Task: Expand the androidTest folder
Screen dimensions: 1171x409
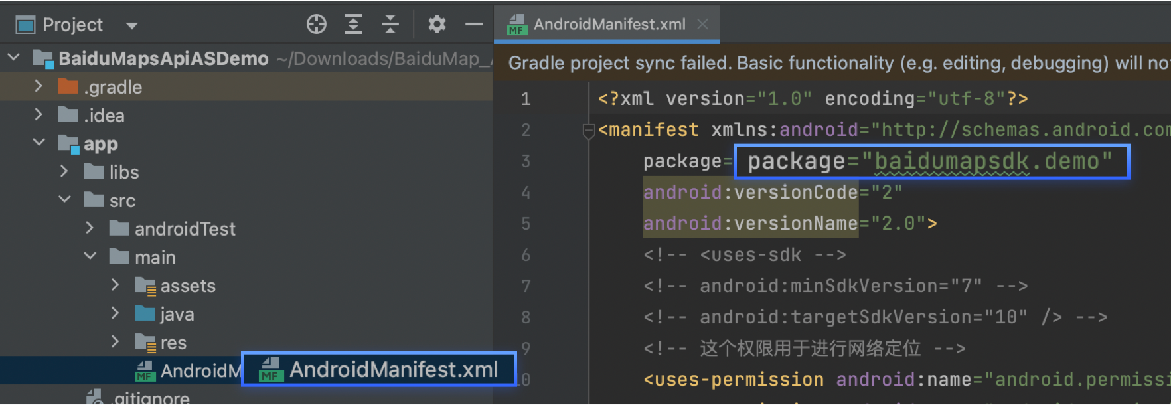Action: [90, 228]
